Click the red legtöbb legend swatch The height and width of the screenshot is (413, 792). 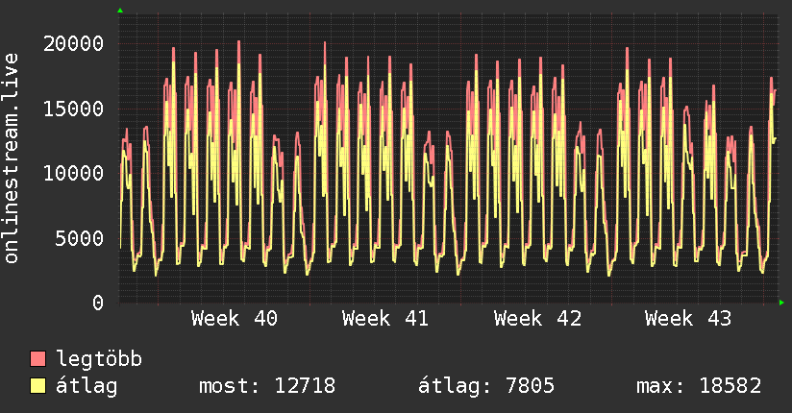point(38,359)
